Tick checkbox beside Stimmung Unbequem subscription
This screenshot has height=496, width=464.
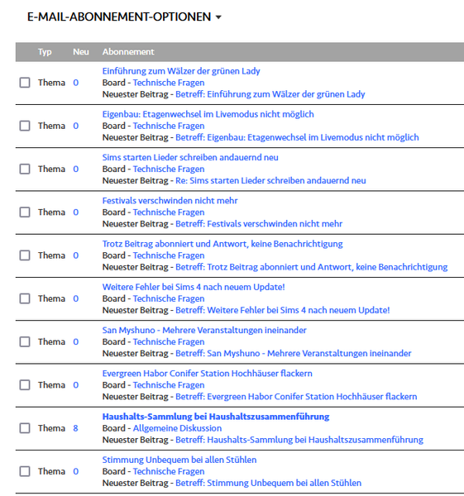pos(25,471)
